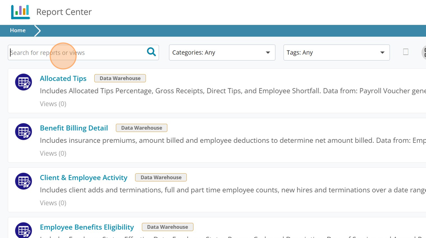Click Data Warehouse tag on Allocated Tips
426x238 pixels.
tap(120, 78)
